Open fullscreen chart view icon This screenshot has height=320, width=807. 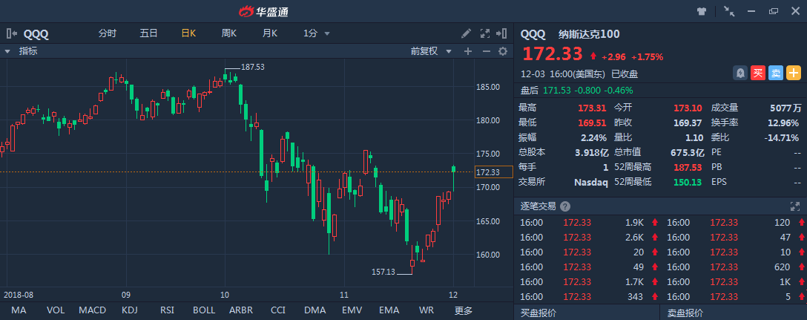coord(485,33)
